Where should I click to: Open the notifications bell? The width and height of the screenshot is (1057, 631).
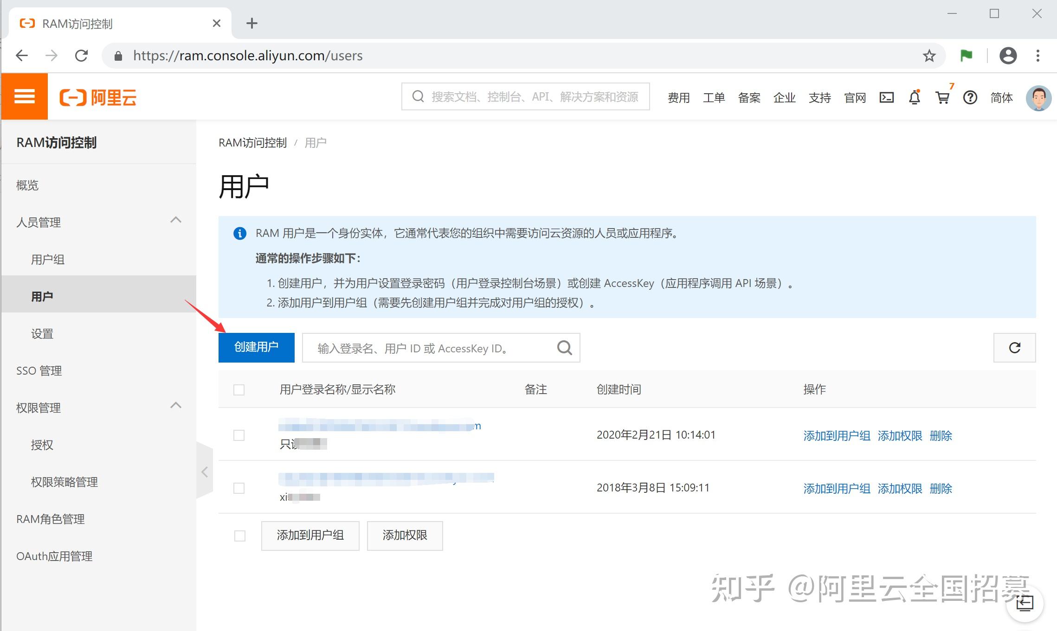[915, 97]
